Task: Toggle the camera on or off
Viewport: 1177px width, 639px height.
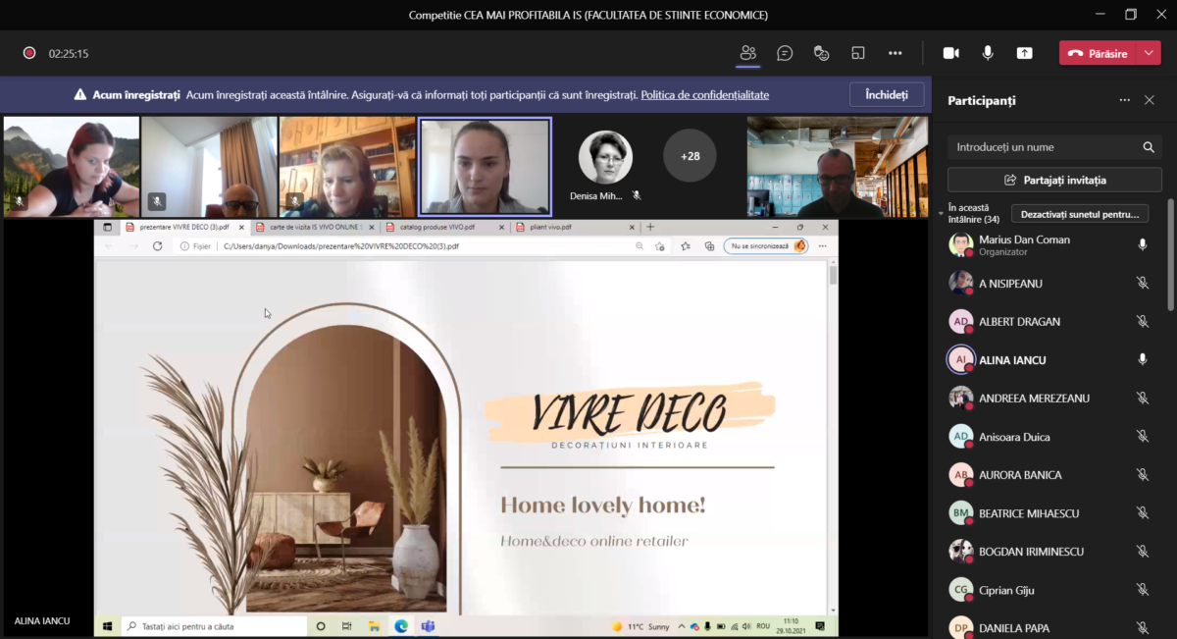Action: pyautogui.click(x=950, y=53)
